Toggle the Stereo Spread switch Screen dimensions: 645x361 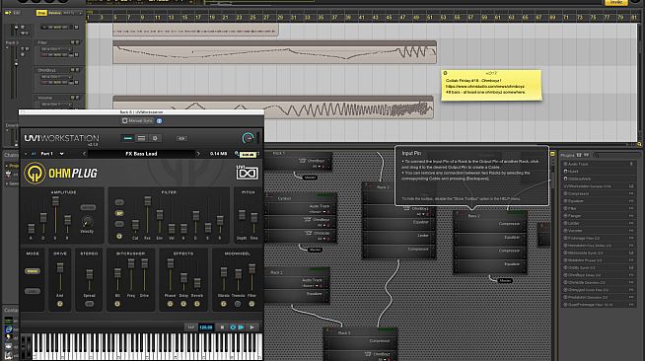coord(89,304)
